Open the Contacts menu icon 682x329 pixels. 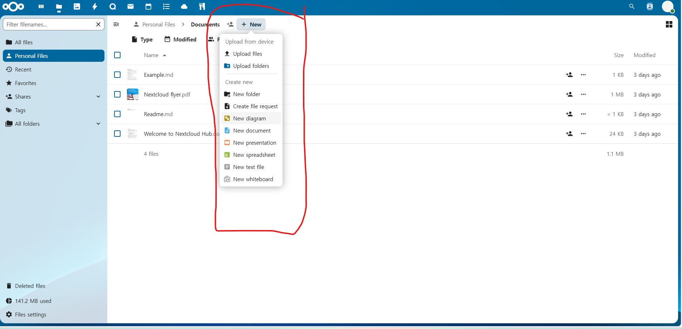(x=650, y=6)
